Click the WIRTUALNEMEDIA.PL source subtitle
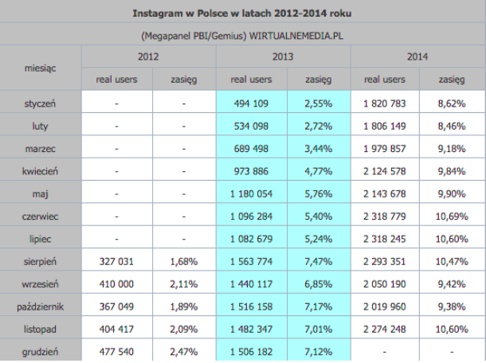 coord(242,35)
